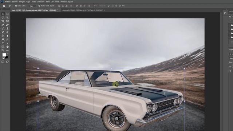Align horizontal centers in options bar

(63, 6)
